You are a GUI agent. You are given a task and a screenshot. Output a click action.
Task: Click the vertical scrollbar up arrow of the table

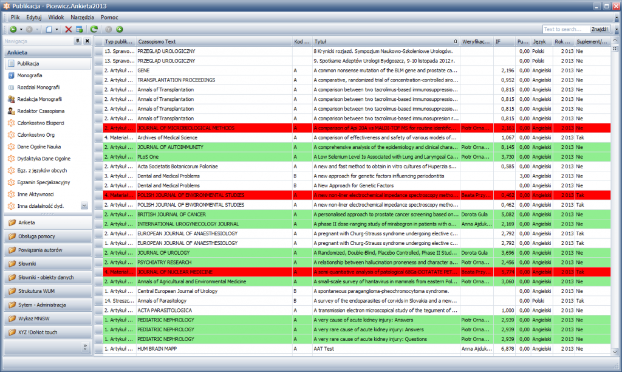tap(615, 41)
